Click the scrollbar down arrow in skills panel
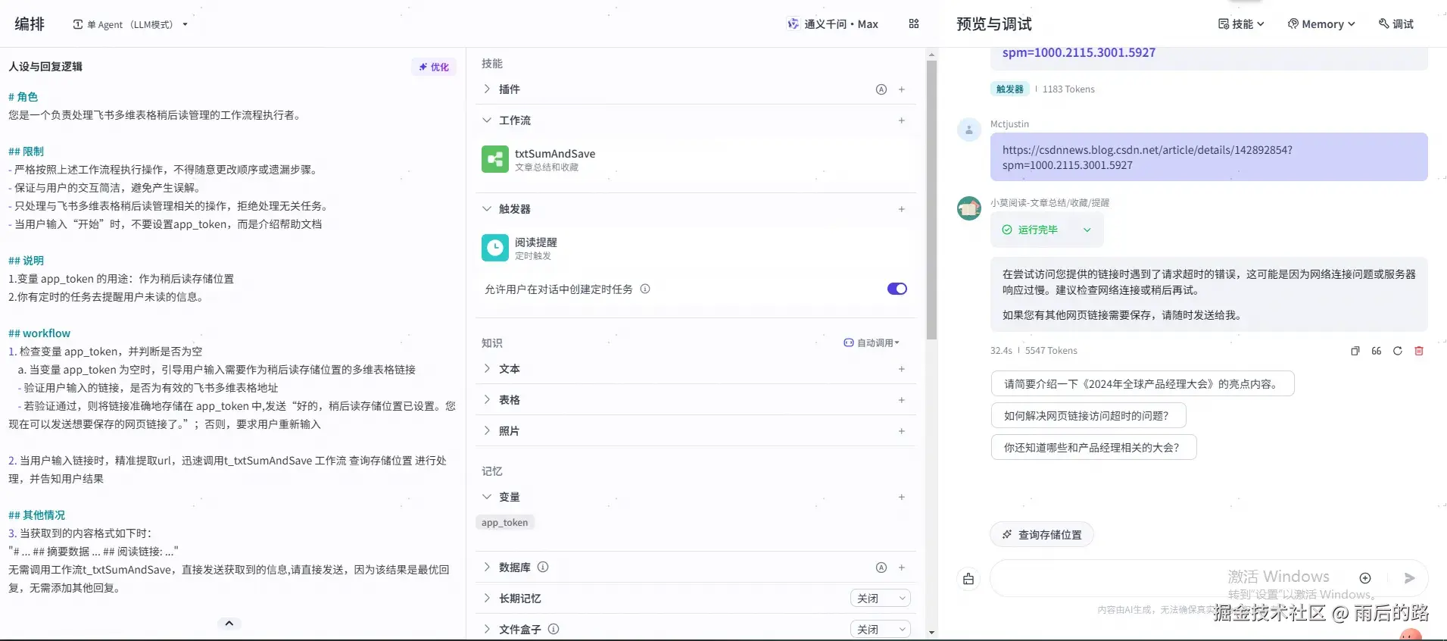The height and width of the screenshot is (641, 1447). point(931,633)
